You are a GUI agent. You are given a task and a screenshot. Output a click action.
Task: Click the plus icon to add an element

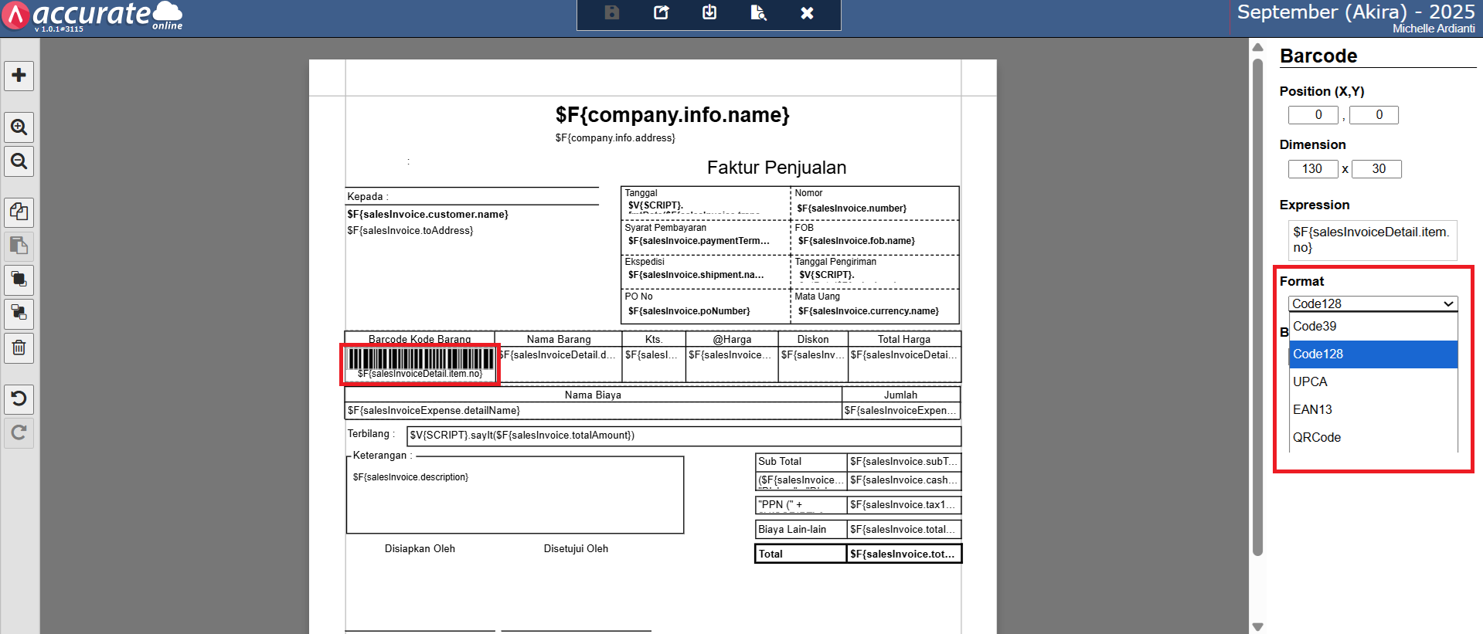19,76
